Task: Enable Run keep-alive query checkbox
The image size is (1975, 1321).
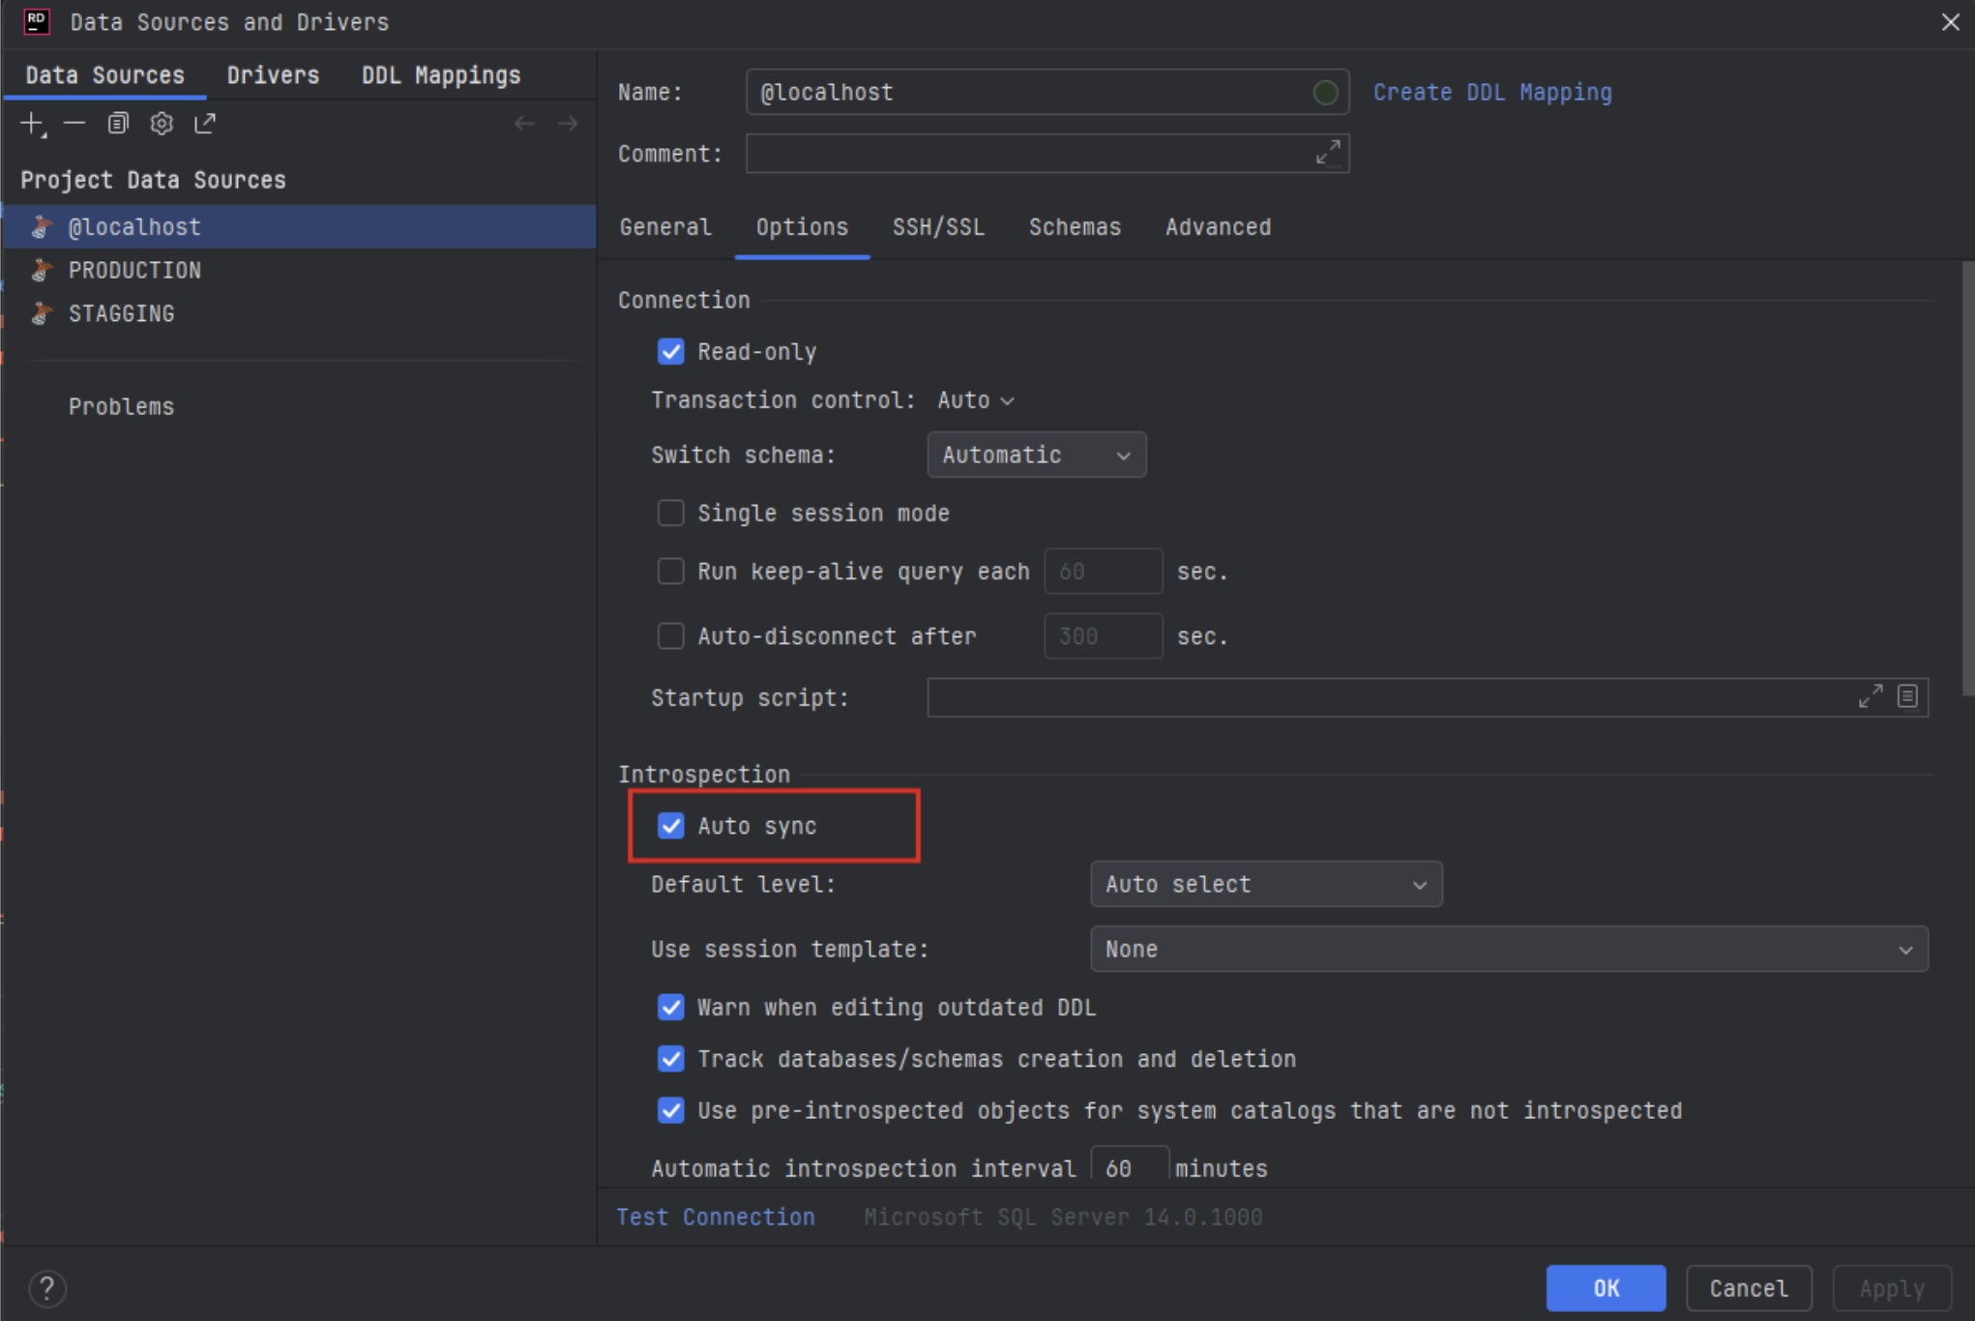Action: click(x=670, y=571)
